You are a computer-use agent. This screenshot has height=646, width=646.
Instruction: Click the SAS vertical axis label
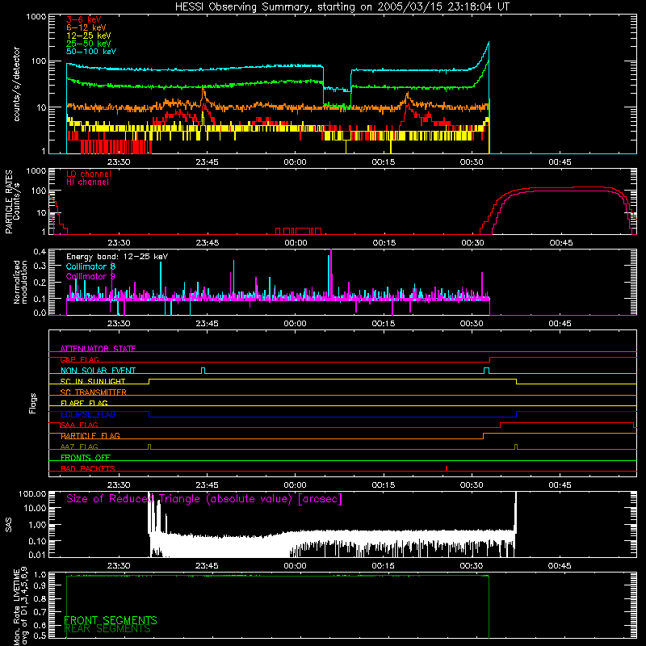click(9, 525)
